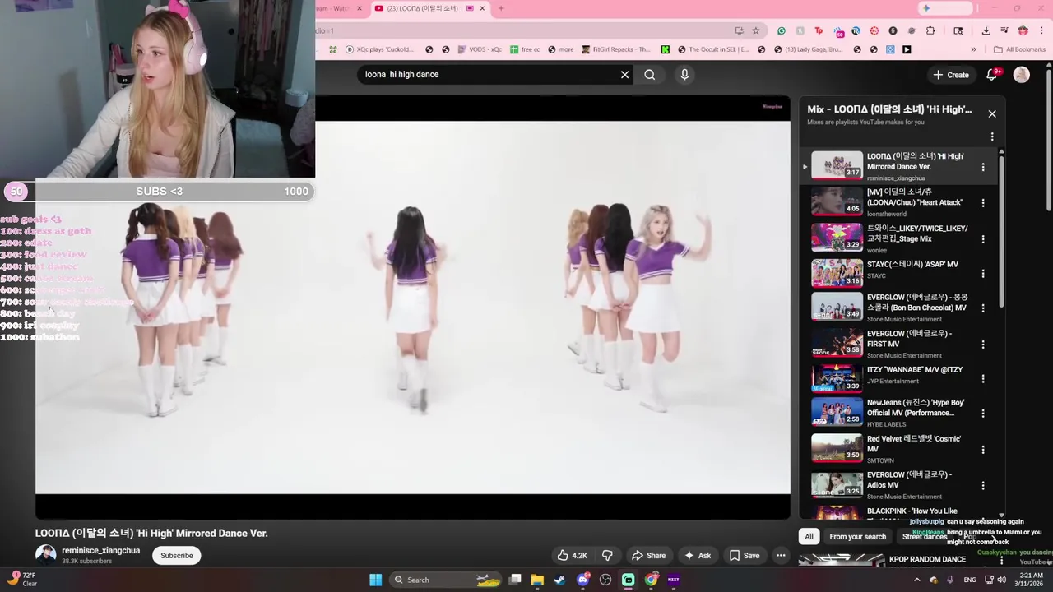This screenshot has width=1053, height=592.
Task: Open EVERGLOW 'Bon Bon Chocolat' thumbnail
Action: tap(837, 307)
